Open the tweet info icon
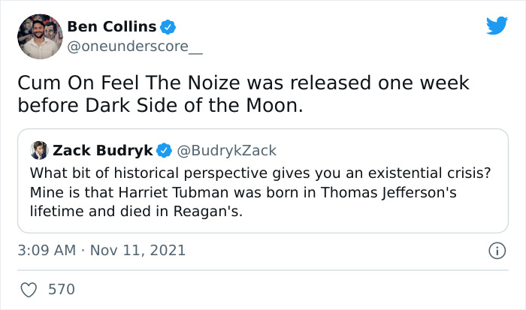526x310 pixels. pyautogui.click(x=494, y=250)
